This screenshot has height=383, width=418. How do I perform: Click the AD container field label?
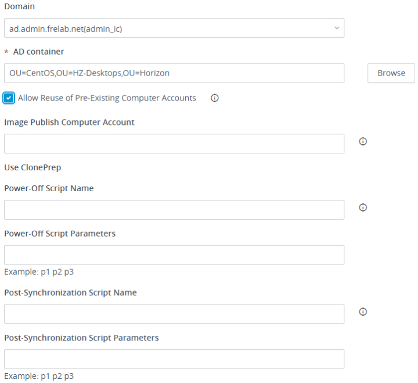click(x=39, y=52)
